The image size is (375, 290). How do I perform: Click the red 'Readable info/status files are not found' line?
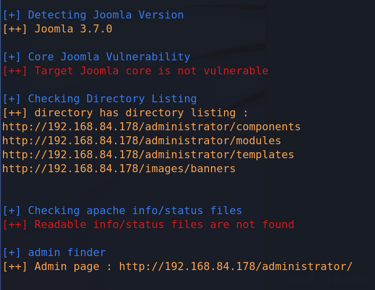pos(164,225)
